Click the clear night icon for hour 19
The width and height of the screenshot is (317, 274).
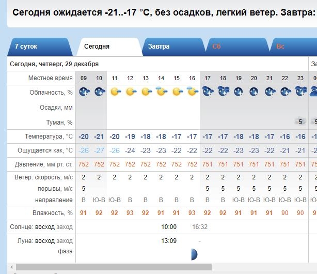[x=239, y=92]
